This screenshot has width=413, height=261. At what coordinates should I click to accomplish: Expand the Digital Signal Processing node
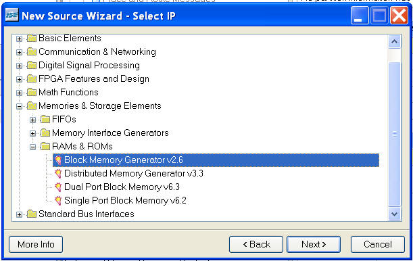point(19,66)
